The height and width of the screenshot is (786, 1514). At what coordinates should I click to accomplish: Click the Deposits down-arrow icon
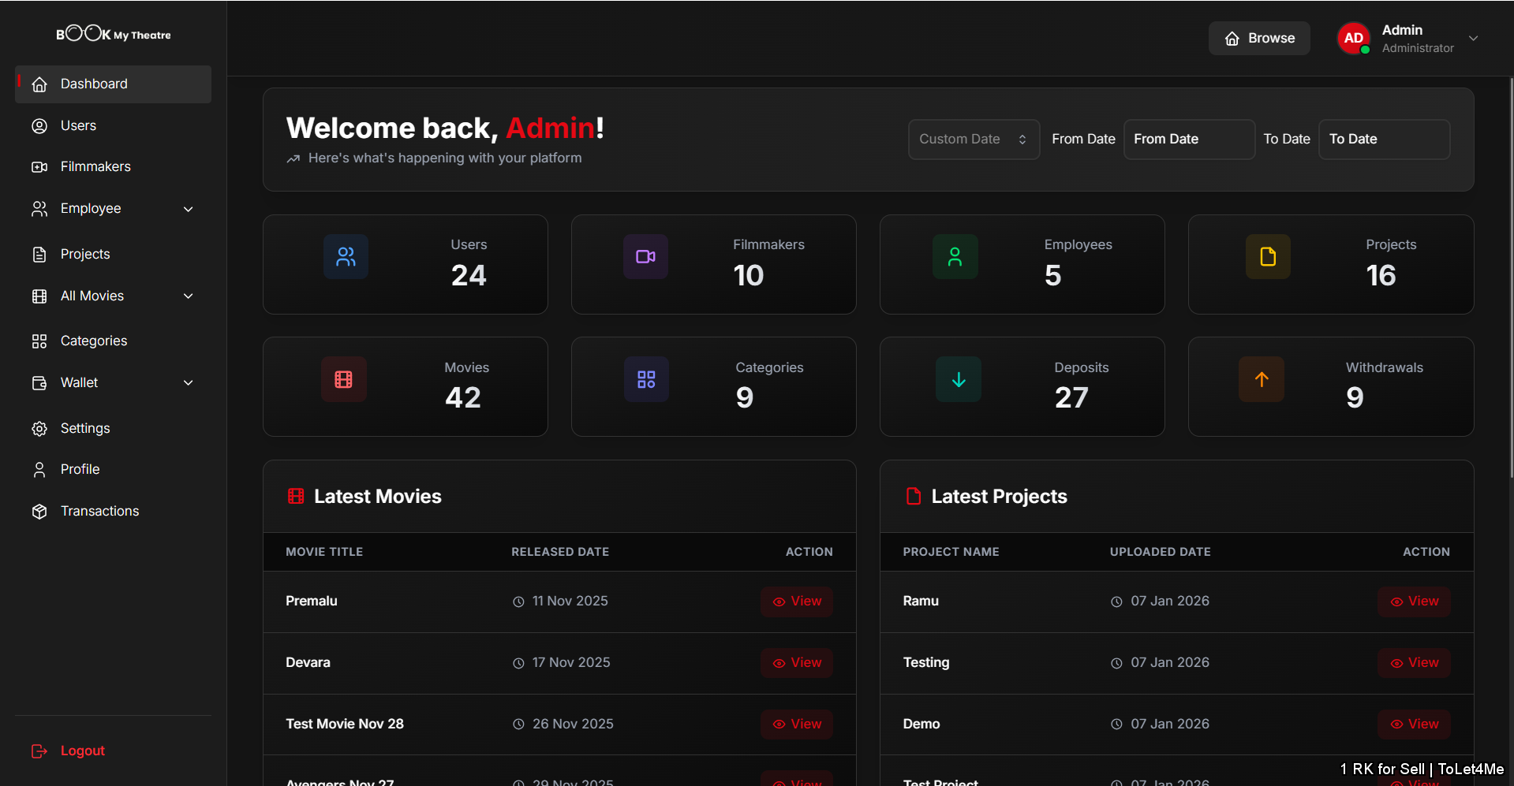(959, 379)
